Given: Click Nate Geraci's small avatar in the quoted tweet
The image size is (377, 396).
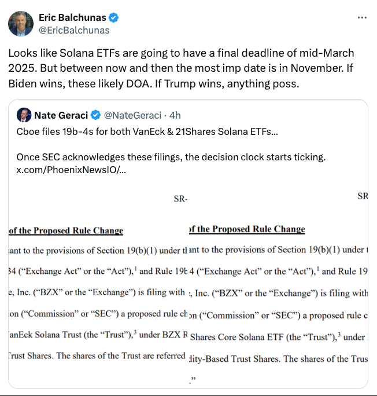Looking at the screenshot, I should click(24, 114).
